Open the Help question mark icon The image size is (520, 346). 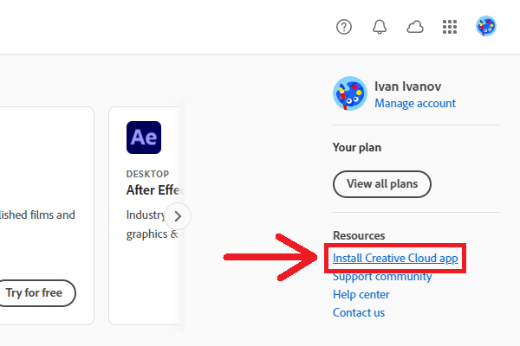click(344, 27)
